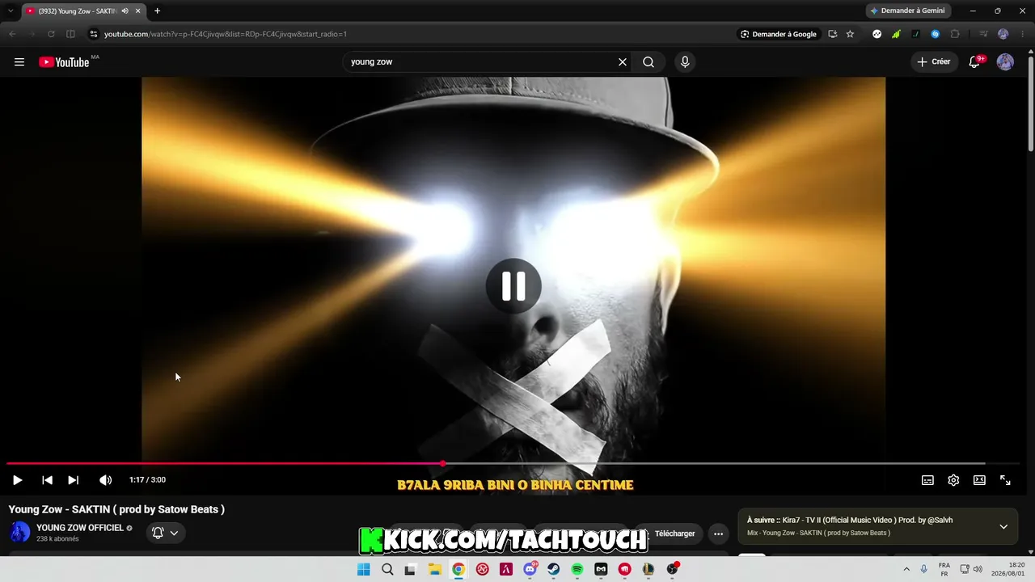Click the 1:17 / 3:00 time display
This screenshot has width=1035, height=582.
[147, 480]
